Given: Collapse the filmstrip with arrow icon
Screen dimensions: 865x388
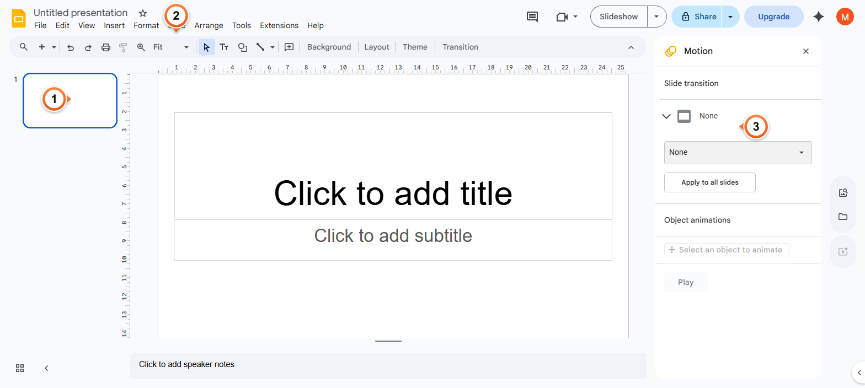Looking at the screenshot, I should point(46,368).
